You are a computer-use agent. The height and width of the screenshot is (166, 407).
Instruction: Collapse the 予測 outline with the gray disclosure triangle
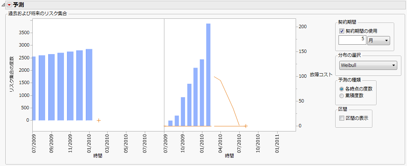(4, 5)
